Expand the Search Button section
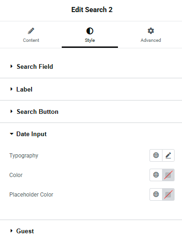 91,112
